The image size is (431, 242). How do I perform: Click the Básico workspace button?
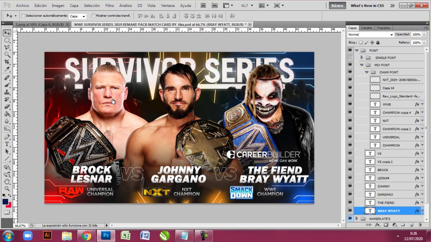point(337,6)
